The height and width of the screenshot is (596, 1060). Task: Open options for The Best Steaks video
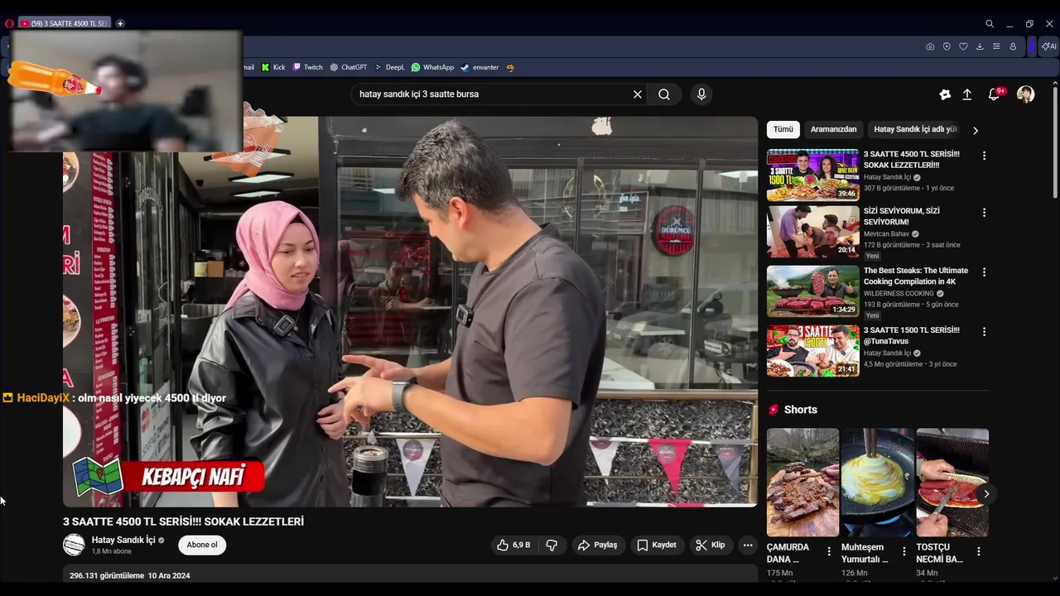point(984,272)
